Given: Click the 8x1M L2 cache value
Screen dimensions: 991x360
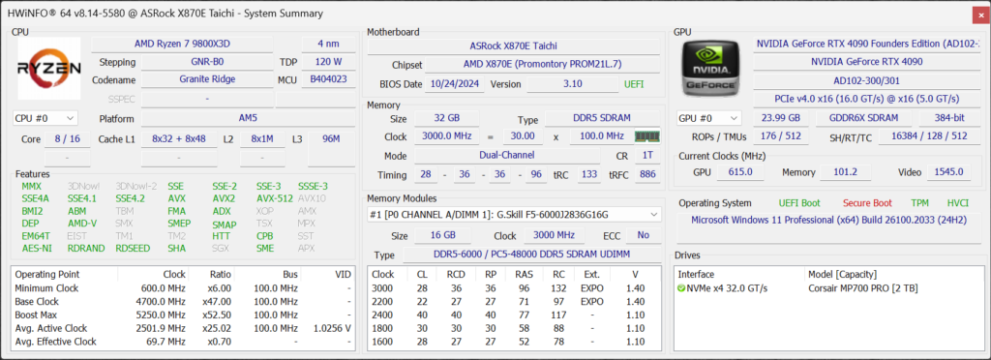Looking at the screenshot, I should tap(261, 139).
